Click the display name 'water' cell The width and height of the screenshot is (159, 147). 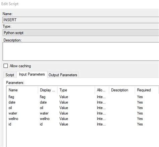(44, 113)
